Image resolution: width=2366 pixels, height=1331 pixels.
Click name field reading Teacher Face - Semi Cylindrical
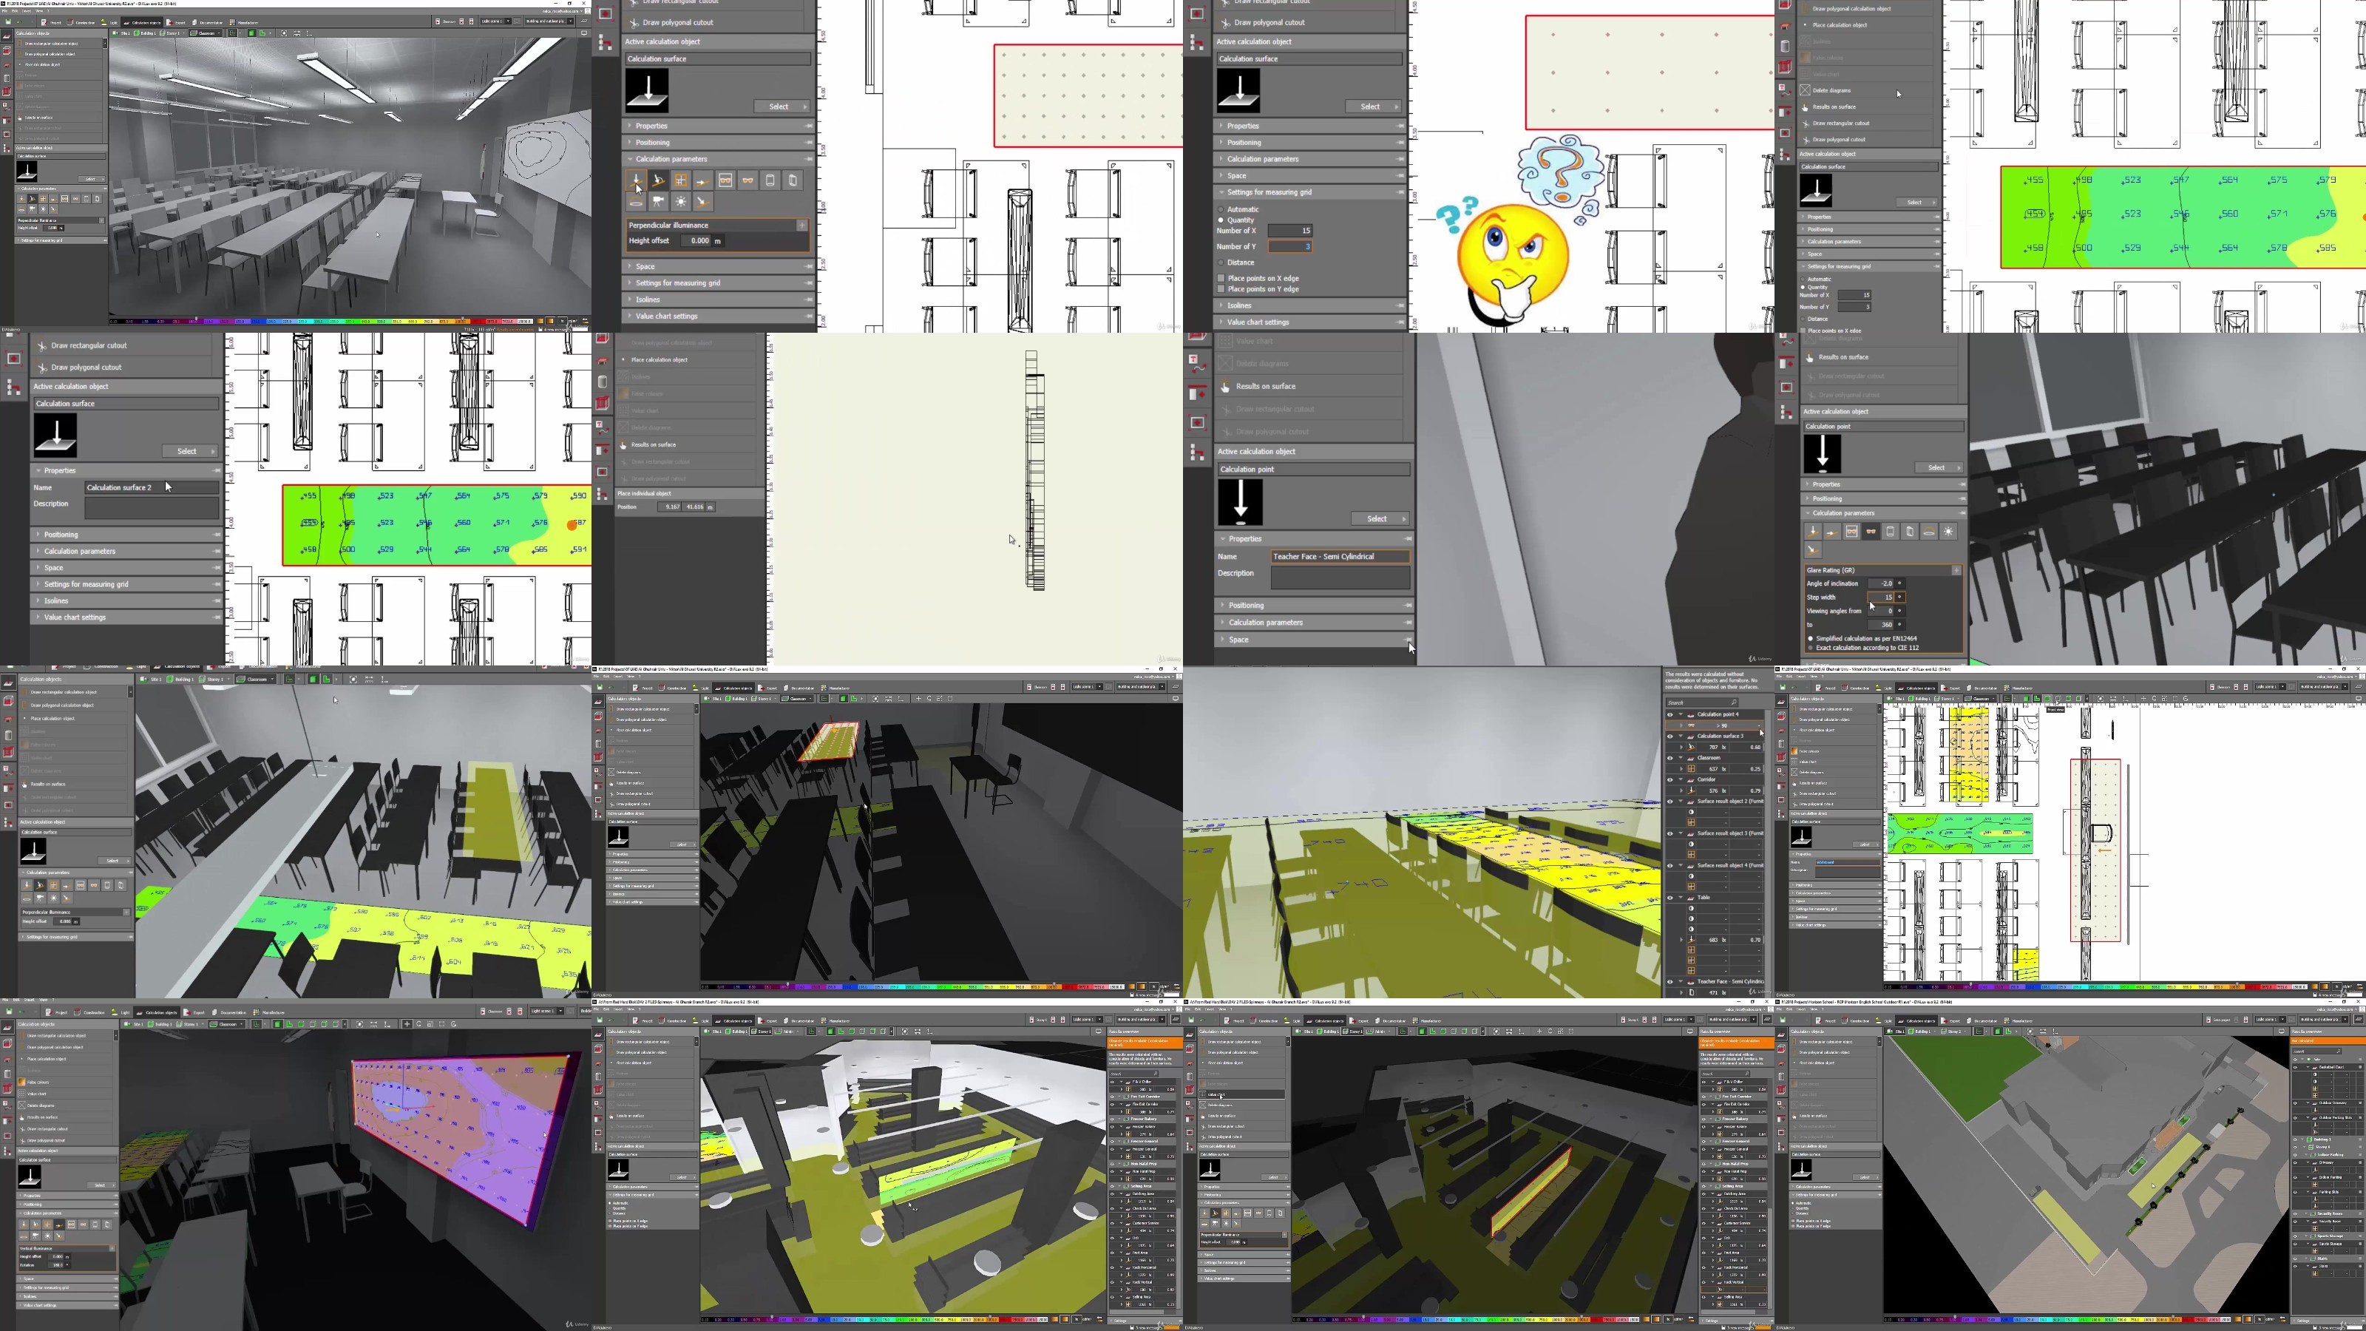tap(1340, 557)
